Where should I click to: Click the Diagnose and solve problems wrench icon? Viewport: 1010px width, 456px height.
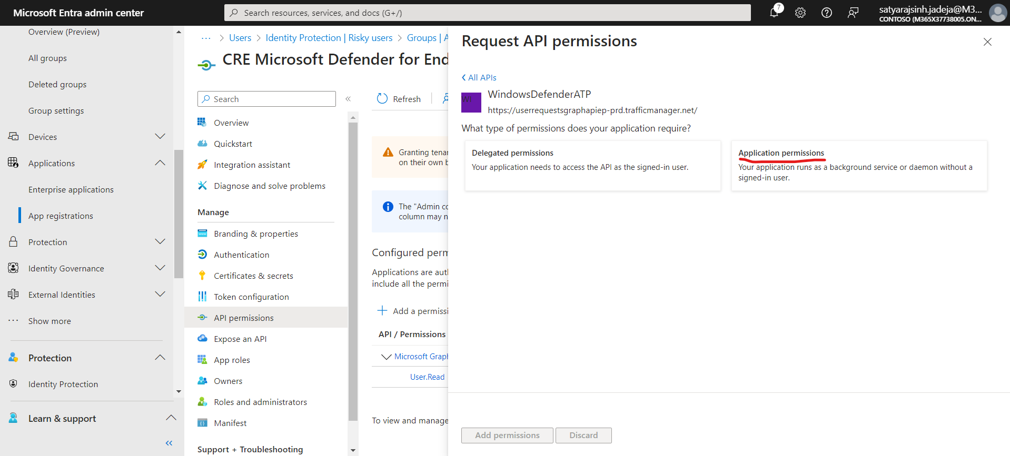coord(202,186)
